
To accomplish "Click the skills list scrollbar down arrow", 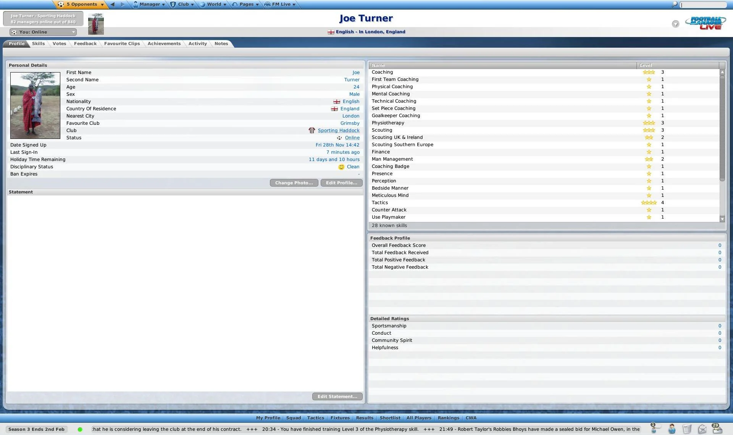I will pyautogui.click(x=722, y=219).
